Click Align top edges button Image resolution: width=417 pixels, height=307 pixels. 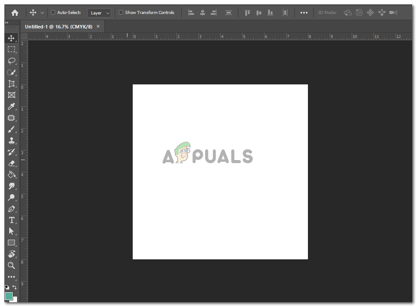tap(247, 13)
